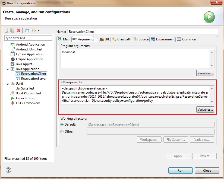Click the Java Applet icon
The width and height of the screenshot is (224, 179).
click(12, 64)
